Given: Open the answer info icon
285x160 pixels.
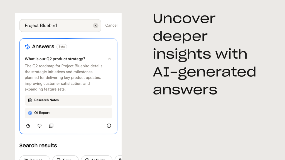Looking at the screenshot, I should click(x=109, y=126).
